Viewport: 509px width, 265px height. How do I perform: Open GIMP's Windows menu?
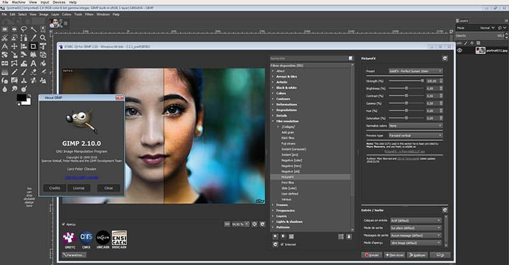tap(103, 14)
